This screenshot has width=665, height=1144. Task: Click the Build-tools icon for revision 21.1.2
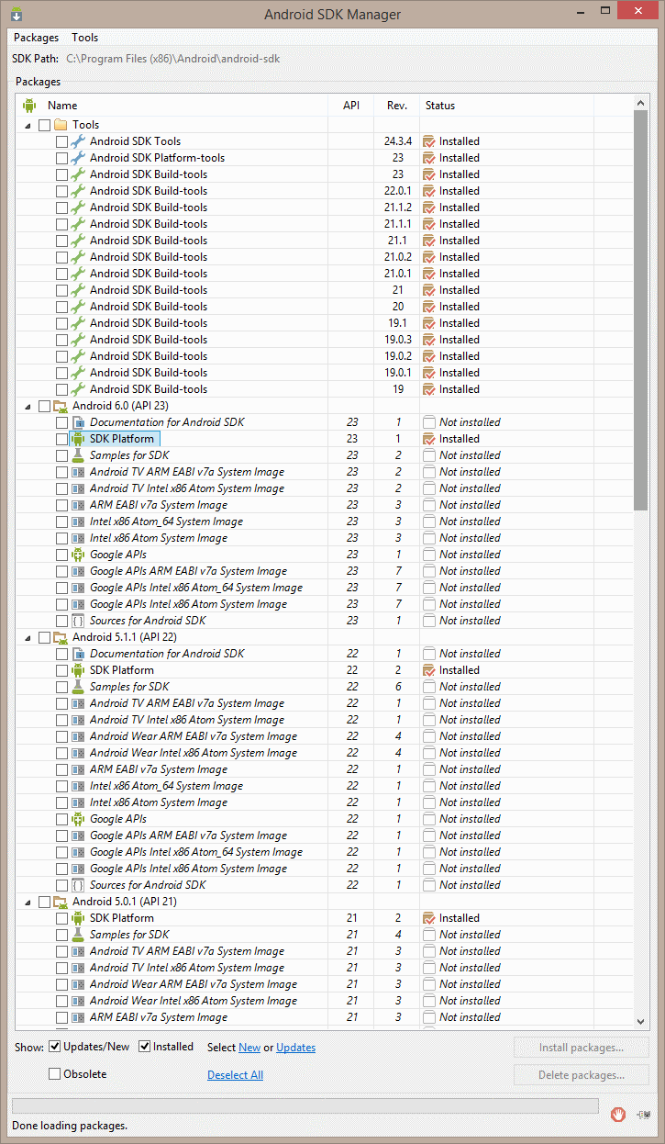(x=78, y=207)
